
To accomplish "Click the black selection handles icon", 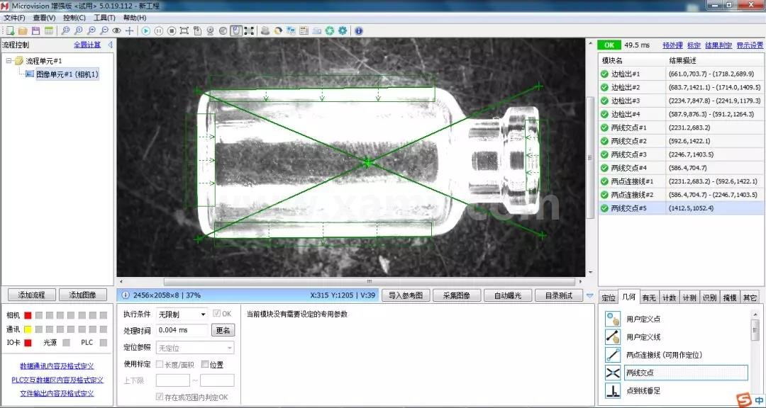I will 249,30.
